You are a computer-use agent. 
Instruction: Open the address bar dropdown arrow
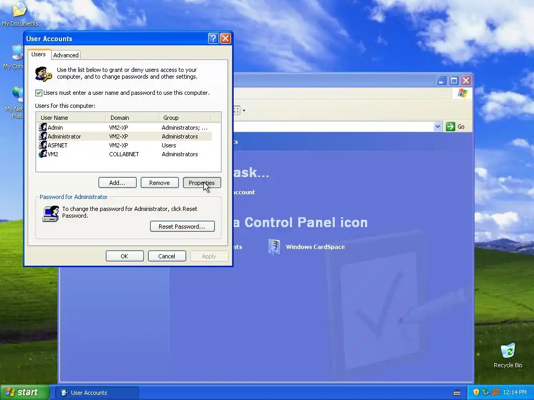click(x=438, y=127)
